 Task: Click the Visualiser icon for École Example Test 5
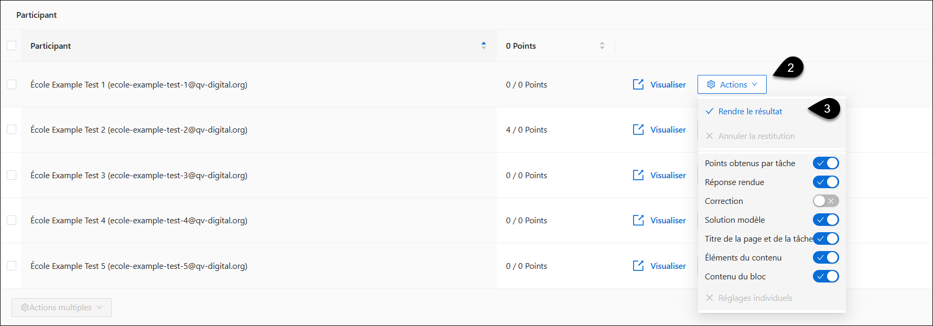coord(638,266)
